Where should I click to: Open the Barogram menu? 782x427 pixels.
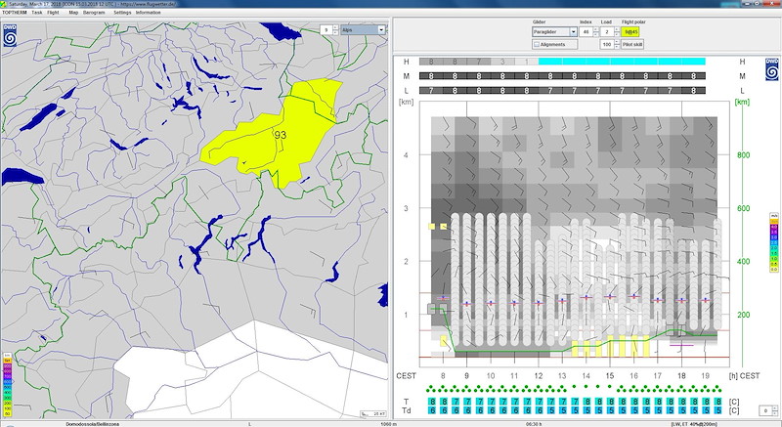click(x=94, y=13)
